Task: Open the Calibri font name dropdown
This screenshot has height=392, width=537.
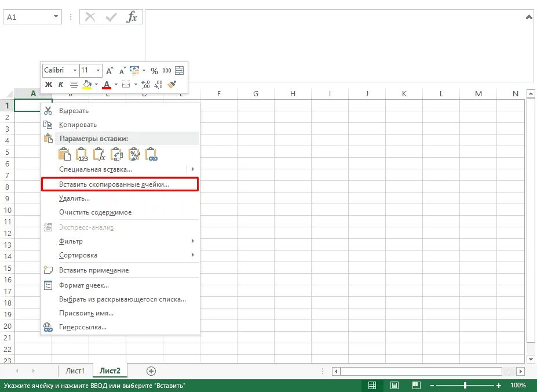Action: 75,70
